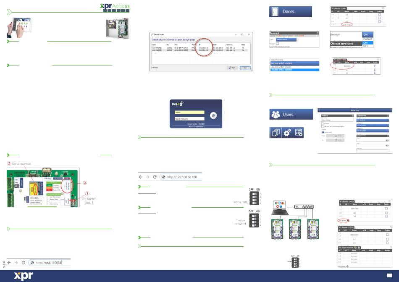Click help icon on Categories section header
Screen dimensions: 399x282
388,116
